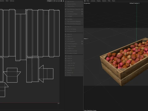
Task: Activate the UV Unwrap tool
Action: tap(73, 11)
